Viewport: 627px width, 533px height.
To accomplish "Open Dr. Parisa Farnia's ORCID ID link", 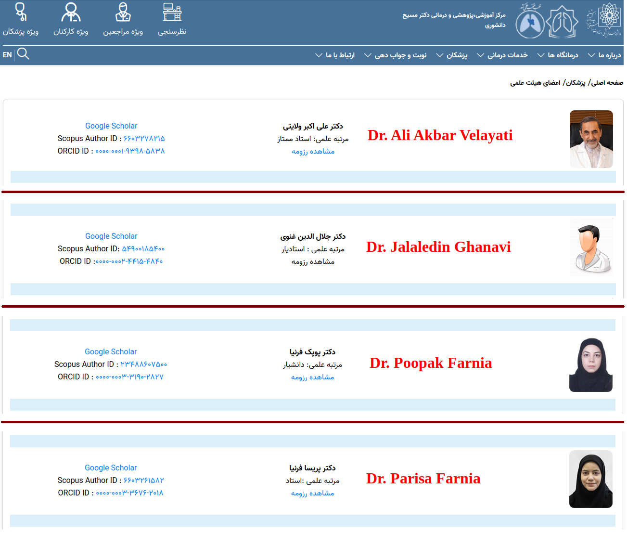I will pyautogui.click(x=129, y=493).
